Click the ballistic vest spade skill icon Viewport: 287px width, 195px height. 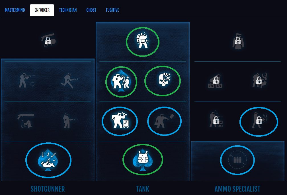(x=143, y=160)
